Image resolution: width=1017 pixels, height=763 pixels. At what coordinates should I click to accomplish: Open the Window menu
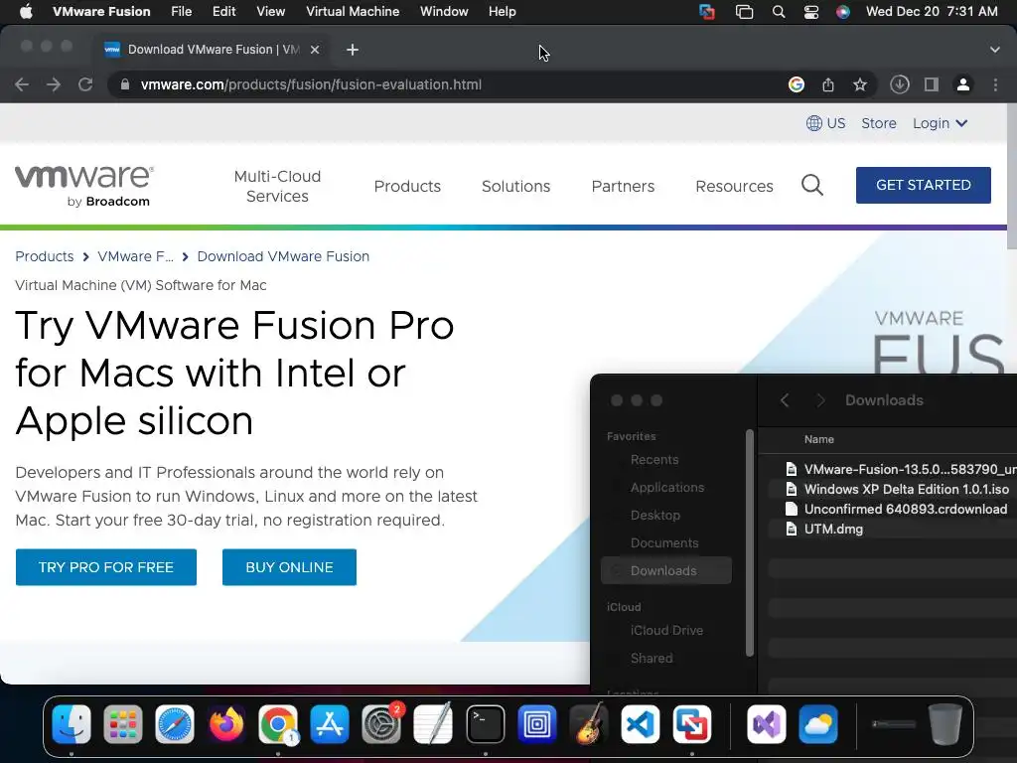[x=444, y=11]
